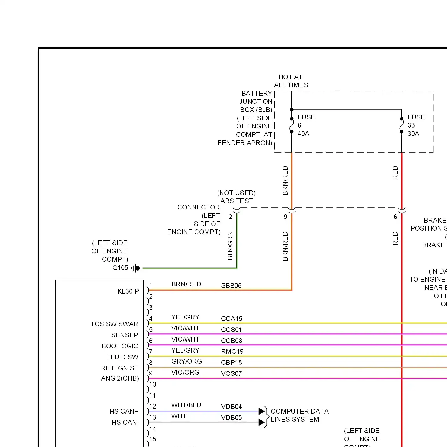Viewport: 447px width, 447px height.
Task: Select the CCS01 circuit code
Action: (232, 330)
